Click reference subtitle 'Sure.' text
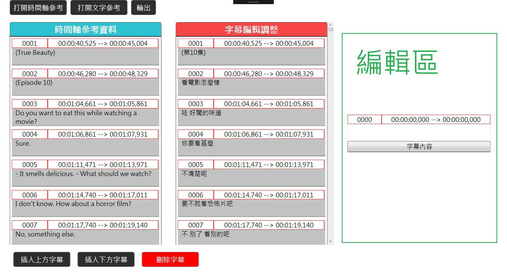 [x=23, y=143]
